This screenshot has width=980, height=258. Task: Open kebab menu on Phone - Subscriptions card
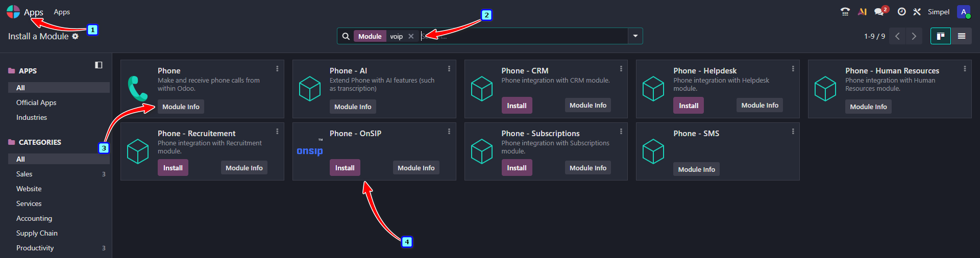tap(621, 132)
